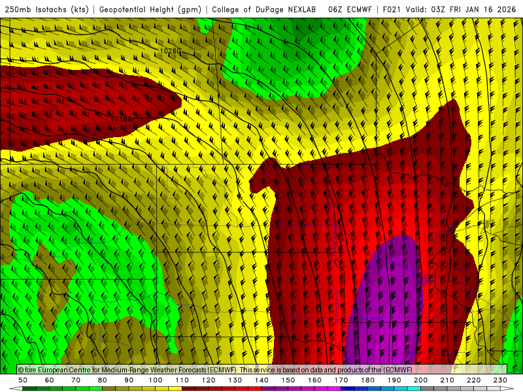Click the legend value 120

(209, 380)
